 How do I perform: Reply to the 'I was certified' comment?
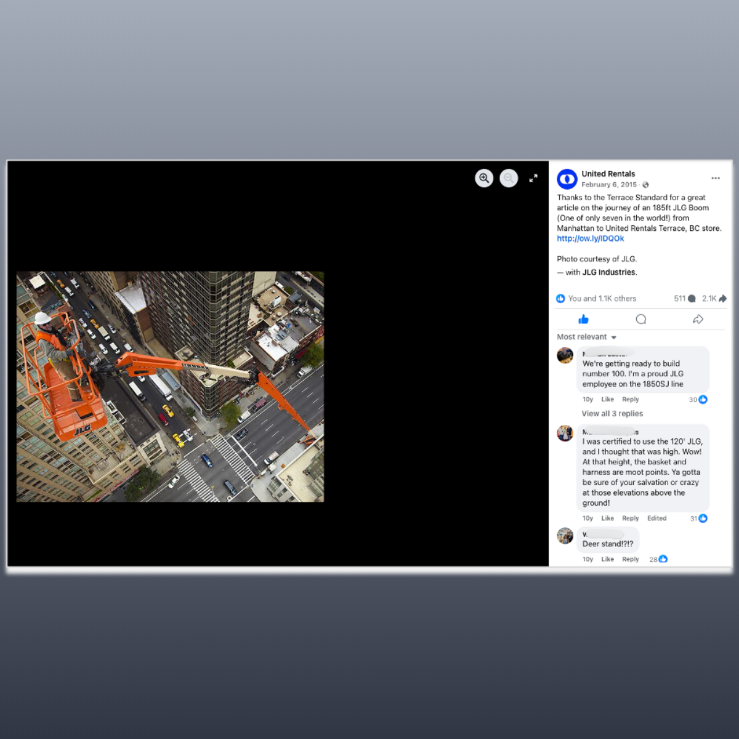(x=631, y=519)
